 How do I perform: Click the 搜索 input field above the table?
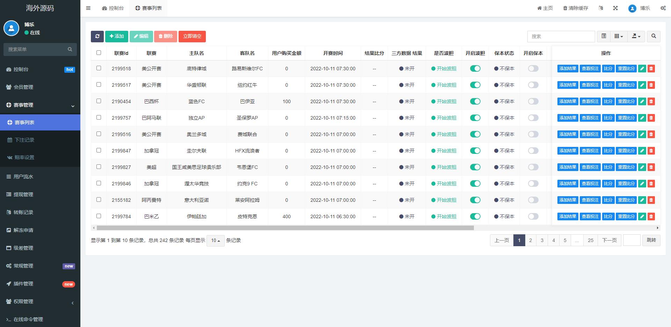click(561, 36)
